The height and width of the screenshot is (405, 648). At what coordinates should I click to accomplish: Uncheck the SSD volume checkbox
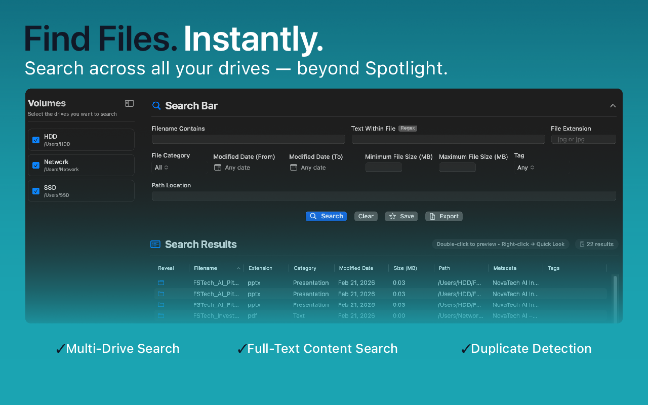36,191
